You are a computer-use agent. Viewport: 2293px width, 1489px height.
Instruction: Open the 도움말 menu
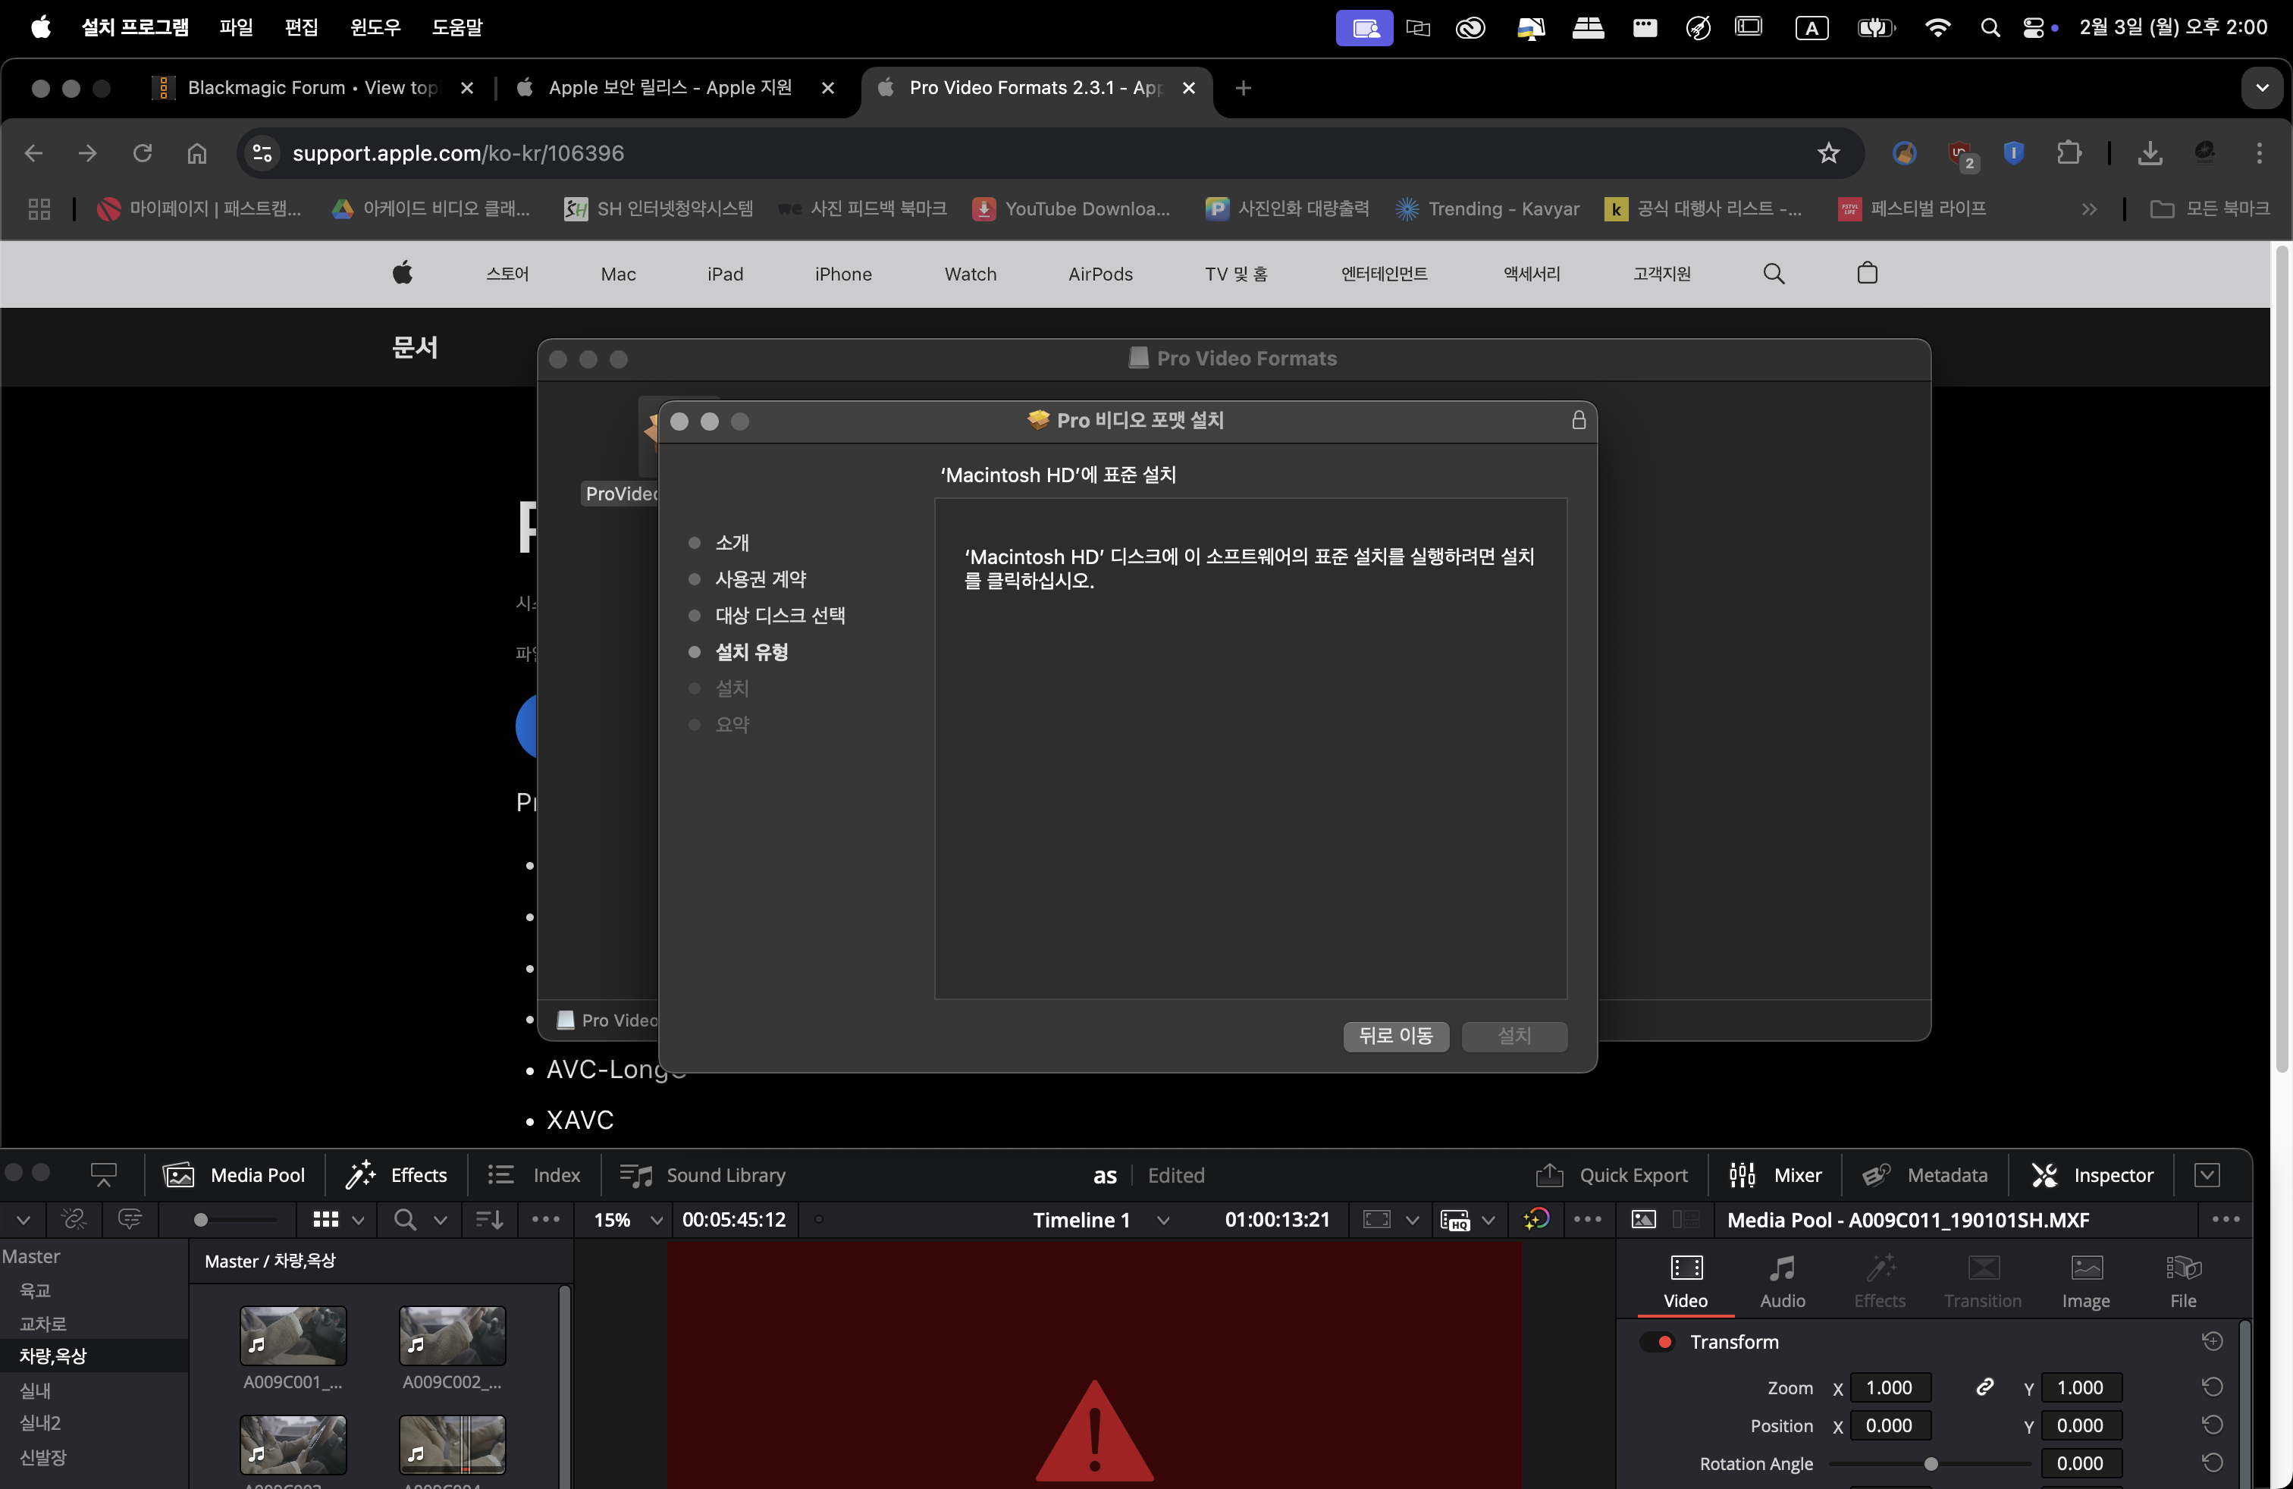[456, 27]
